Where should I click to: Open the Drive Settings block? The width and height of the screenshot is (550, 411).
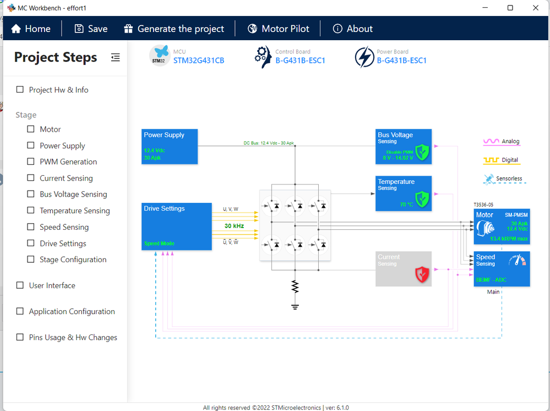coord(177,226)
